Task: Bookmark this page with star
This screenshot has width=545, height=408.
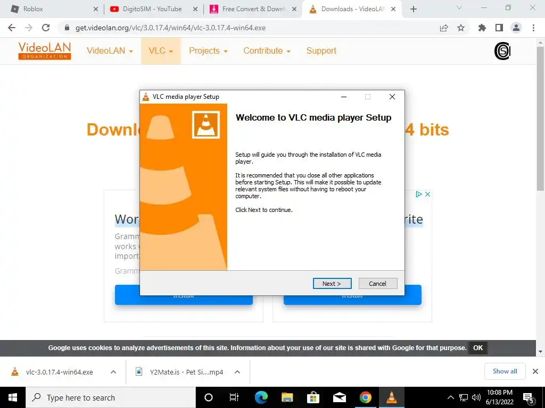Action: 461,28
